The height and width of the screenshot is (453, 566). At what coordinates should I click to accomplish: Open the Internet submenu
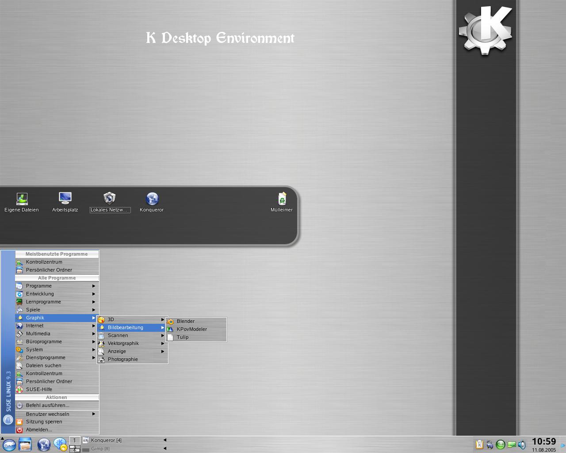pyautogui.click(x=57, y=326)
